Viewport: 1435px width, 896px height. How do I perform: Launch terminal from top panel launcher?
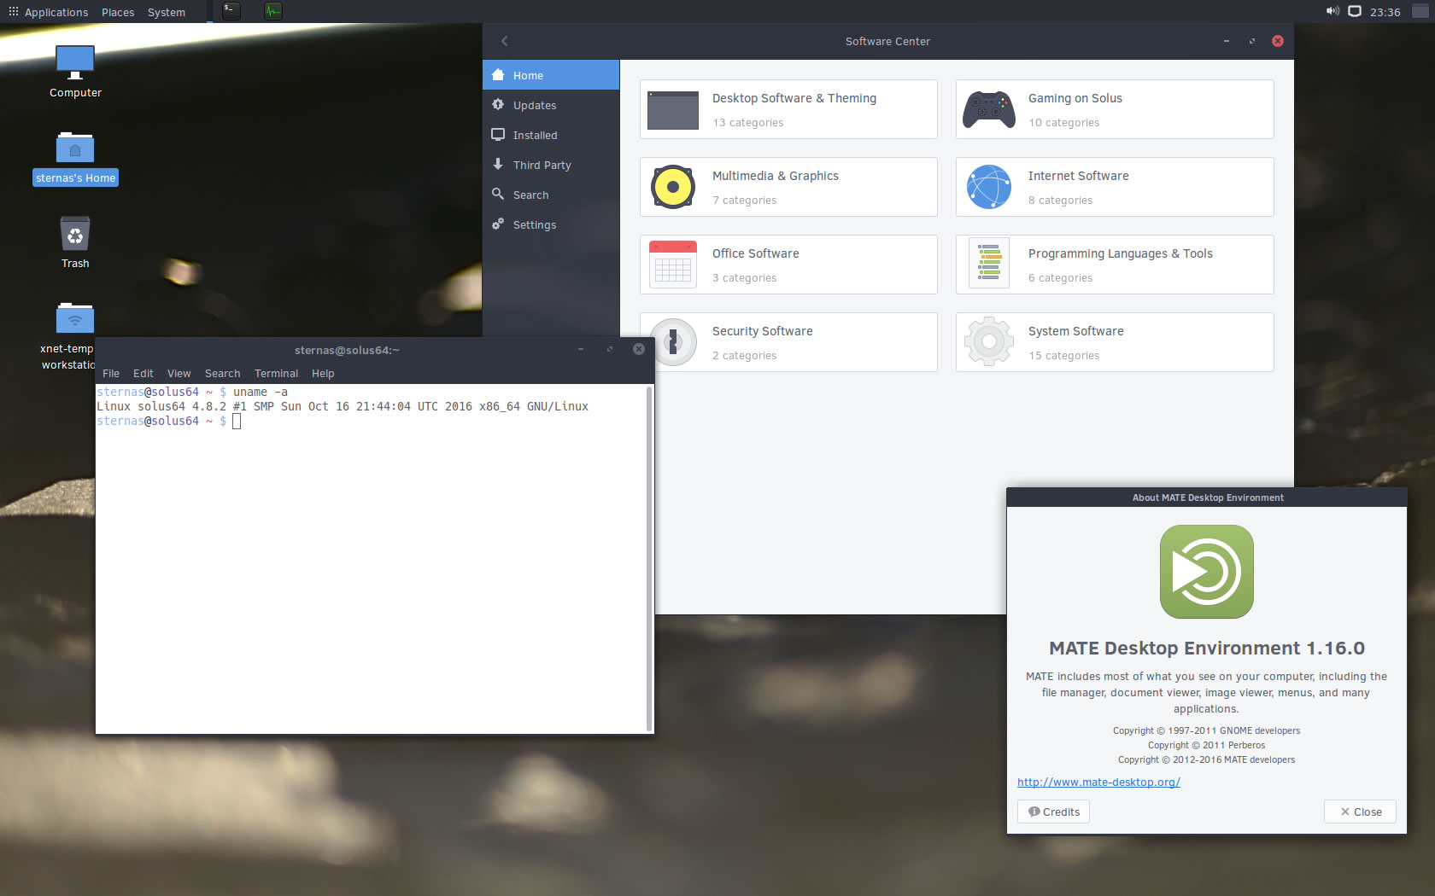click(x=231, y=11)
